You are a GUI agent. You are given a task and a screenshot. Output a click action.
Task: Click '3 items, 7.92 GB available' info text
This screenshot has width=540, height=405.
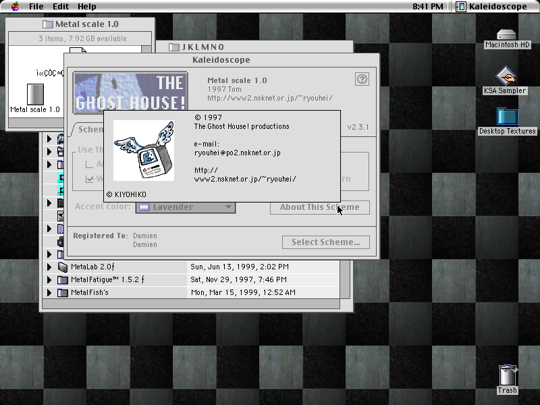point(82,38)
